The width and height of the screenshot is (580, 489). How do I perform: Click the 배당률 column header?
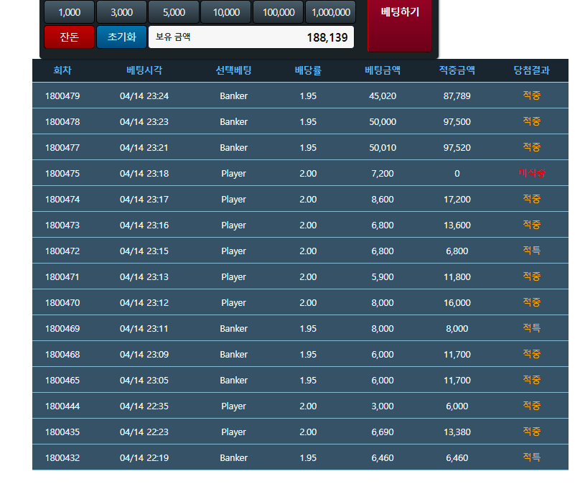click(x=308, y=70)
